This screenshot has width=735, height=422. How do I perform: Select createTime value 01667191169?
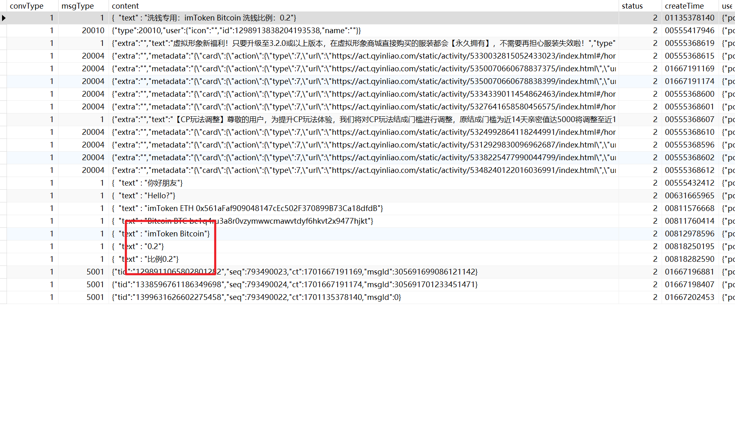pos(690,68)
